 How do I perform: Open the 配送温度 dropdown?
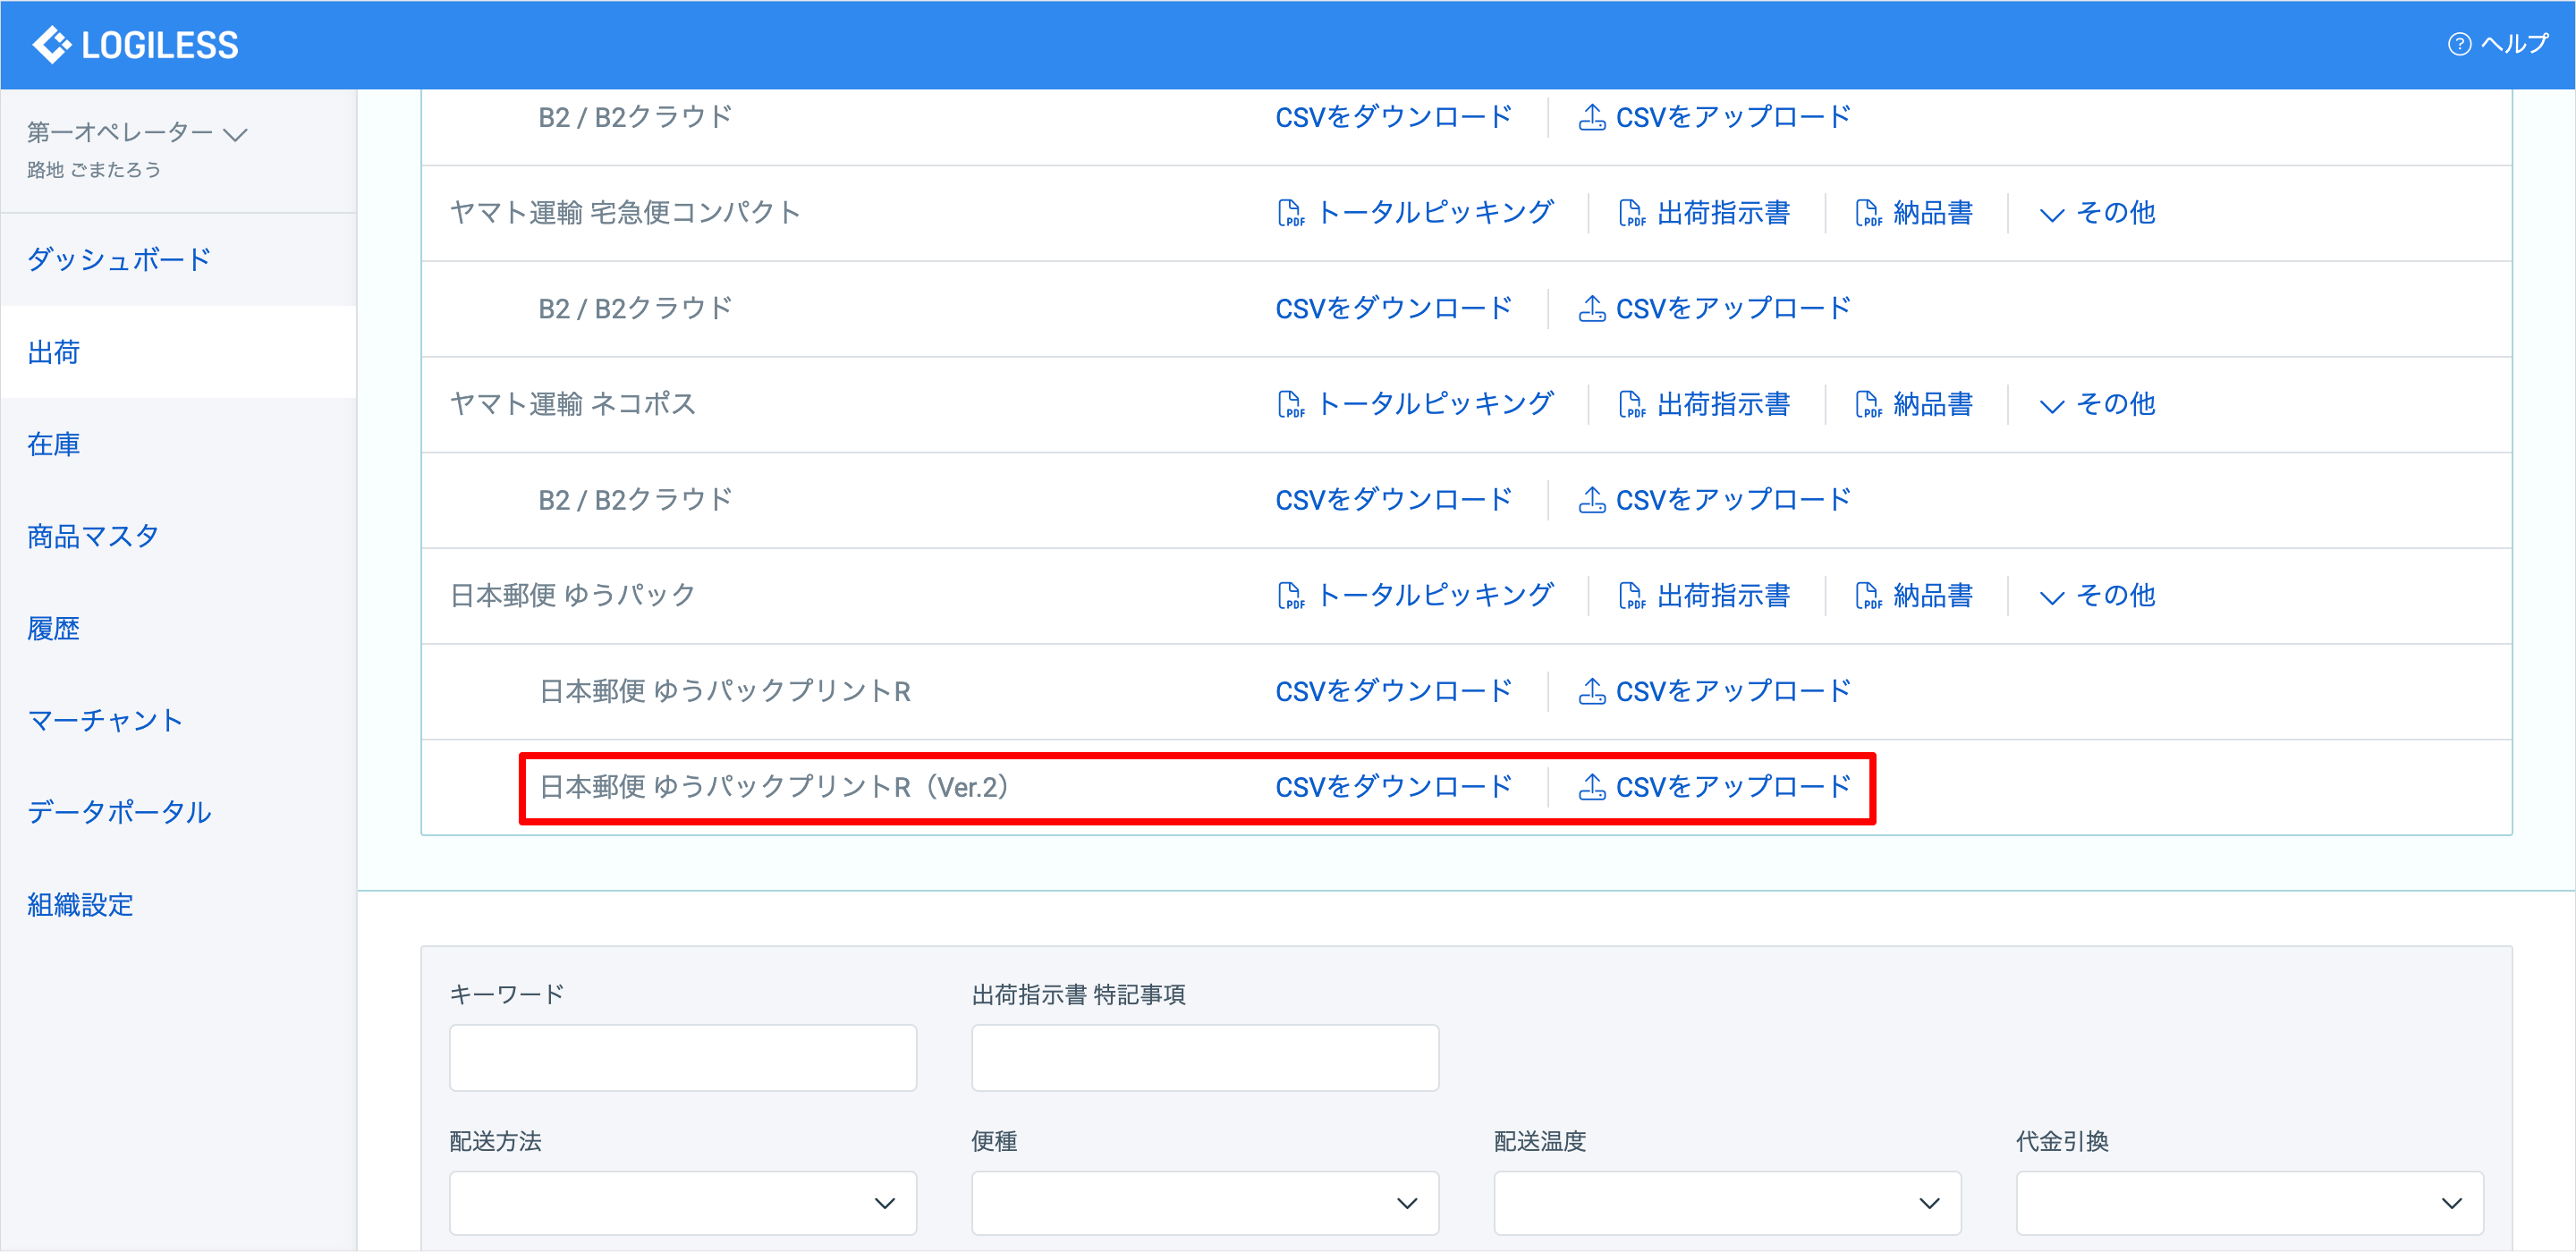coord(1727,1203)
